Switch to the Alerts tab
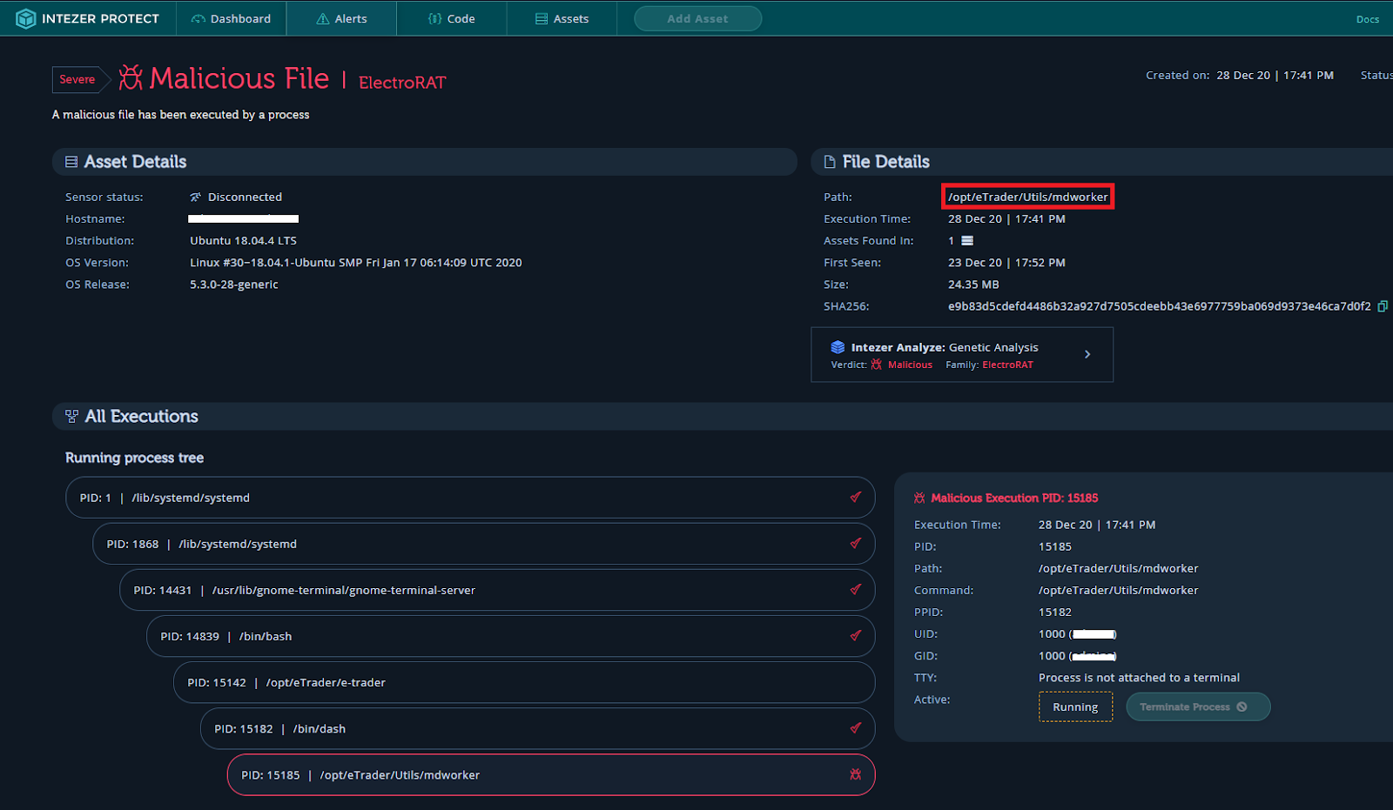1393x810 pixels. pos(341,18)
